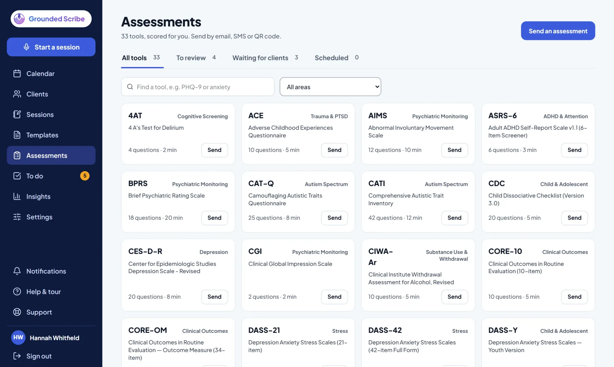Send the CATI inventory
The width and height of the screenshot is (614, 367).
point(454,218)
